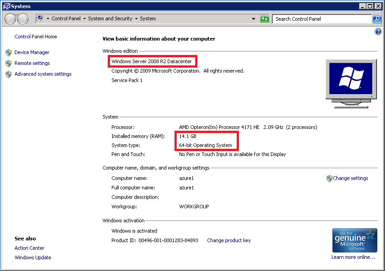The image size is (385, 271).
Task: Expand dropdown arrow before System and Security
Action: tap(84, 18)
